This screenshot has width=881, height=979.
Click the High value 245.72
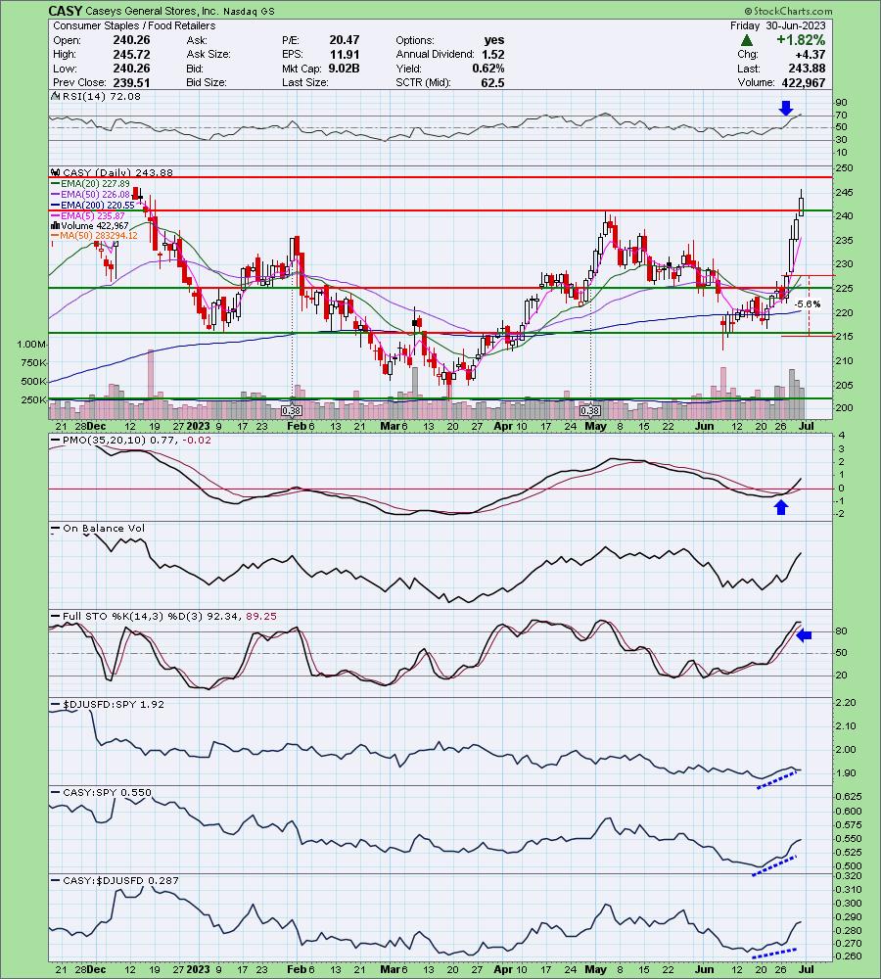pyautogui.click(x=131, y=54)
